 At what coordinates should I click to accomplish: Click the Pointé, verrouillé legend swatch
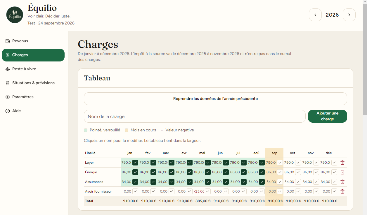tap(86, 130)
